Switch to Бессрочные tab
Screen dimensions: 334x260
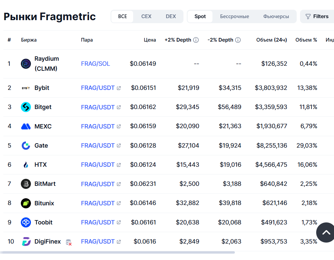point(234,16)
